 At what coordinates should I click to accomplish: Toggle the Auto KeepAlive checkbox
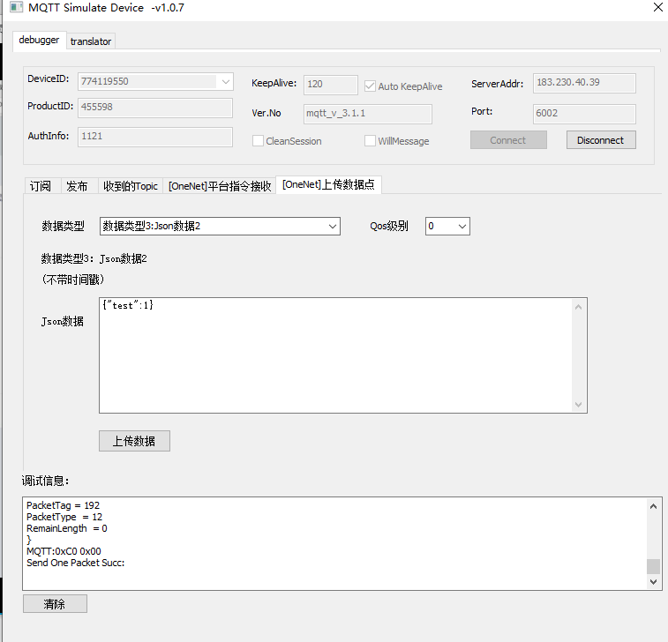(371, 86)
